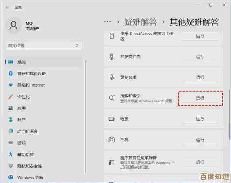Click the search magnifier icon in settings search

click(x=77, y=46)
